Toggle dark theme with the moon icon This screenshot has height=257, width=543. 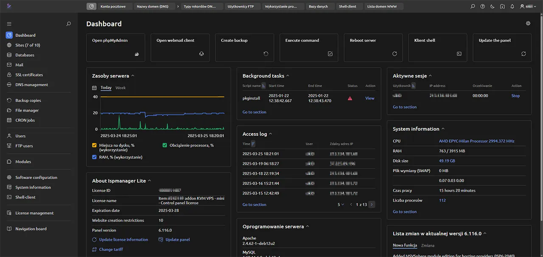coord(492,6)
